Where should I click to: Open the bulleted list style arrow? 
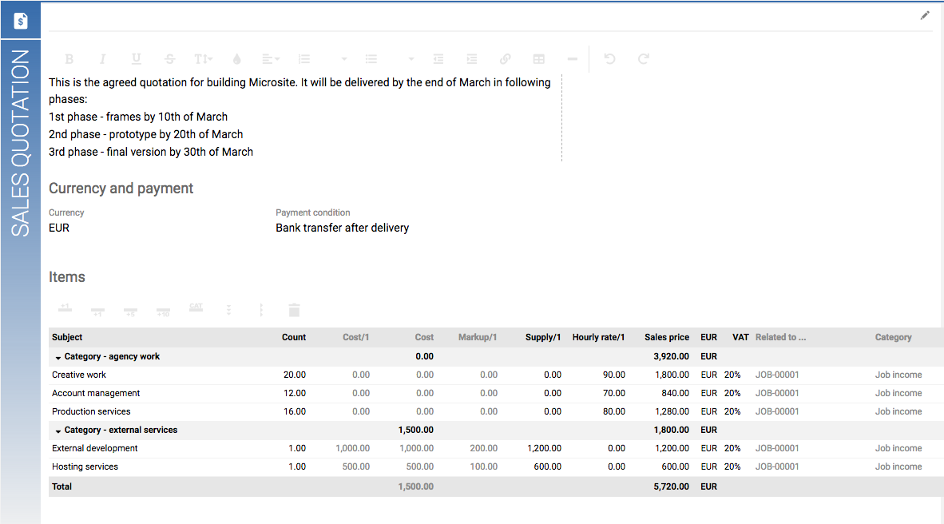411,59
